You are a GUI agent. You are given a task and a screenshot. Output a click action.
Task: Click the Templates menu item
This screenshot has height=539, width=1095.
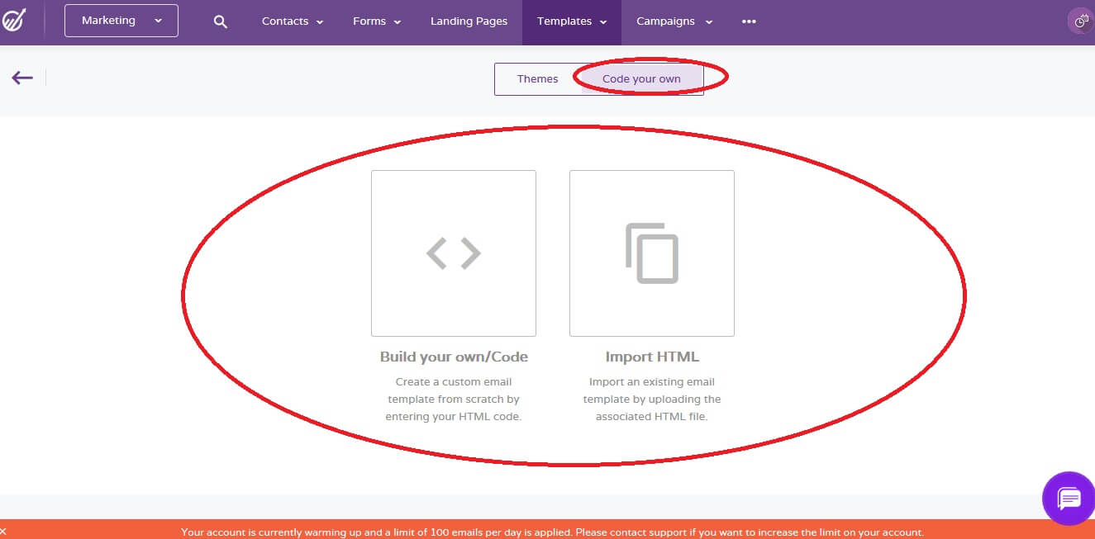tap(565, 21)
